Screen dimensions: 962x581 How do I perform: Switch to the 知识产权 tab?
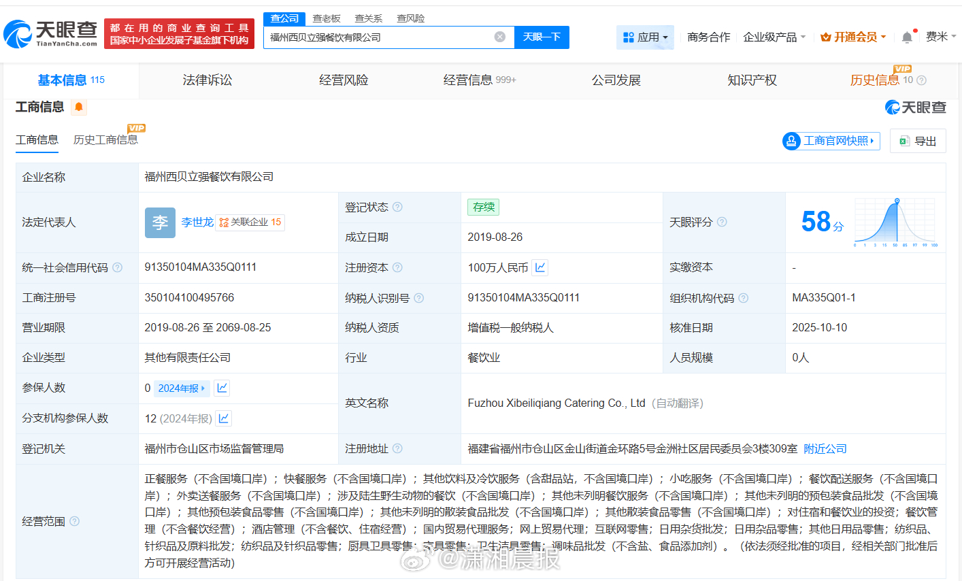752,80
